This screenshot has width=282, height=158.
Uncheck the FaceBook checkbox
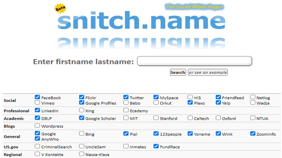click(x=37, y=97)
